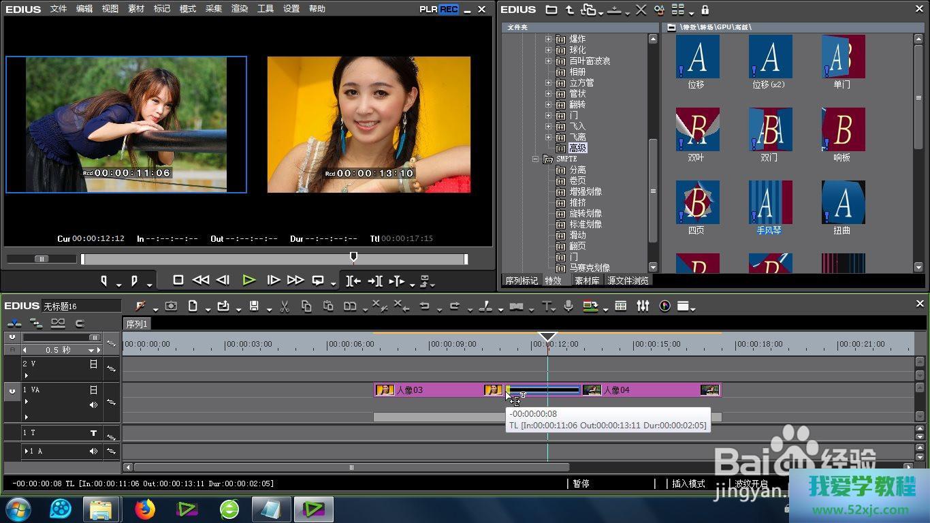Click the voice-over microphone icon
Screen dimensions: 930x523
568,306
